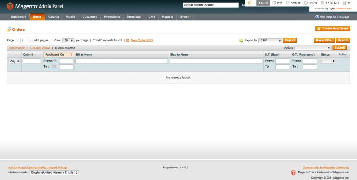The height and width of the screenshot is (180, 357).
Task: Click the 1.6.0.0 version badge
Action: [x=263, y=3]
